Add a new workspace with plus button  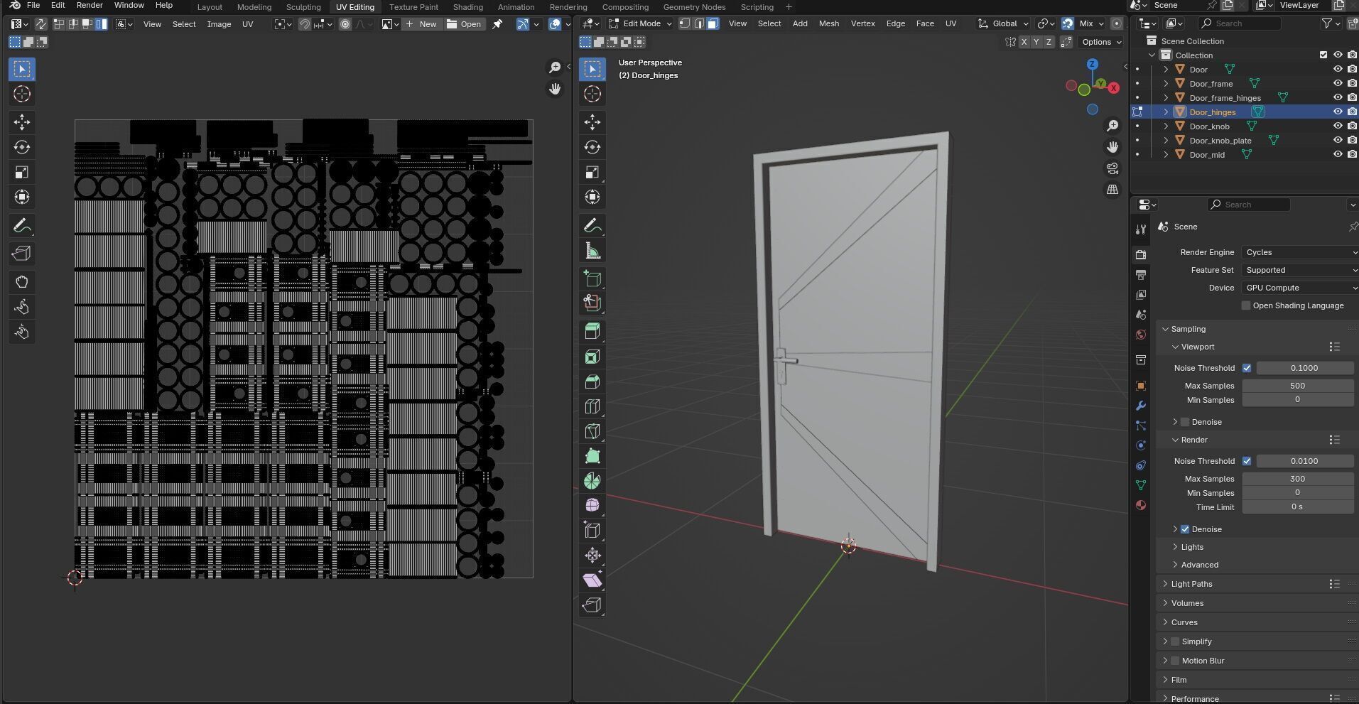coord(789,7)
